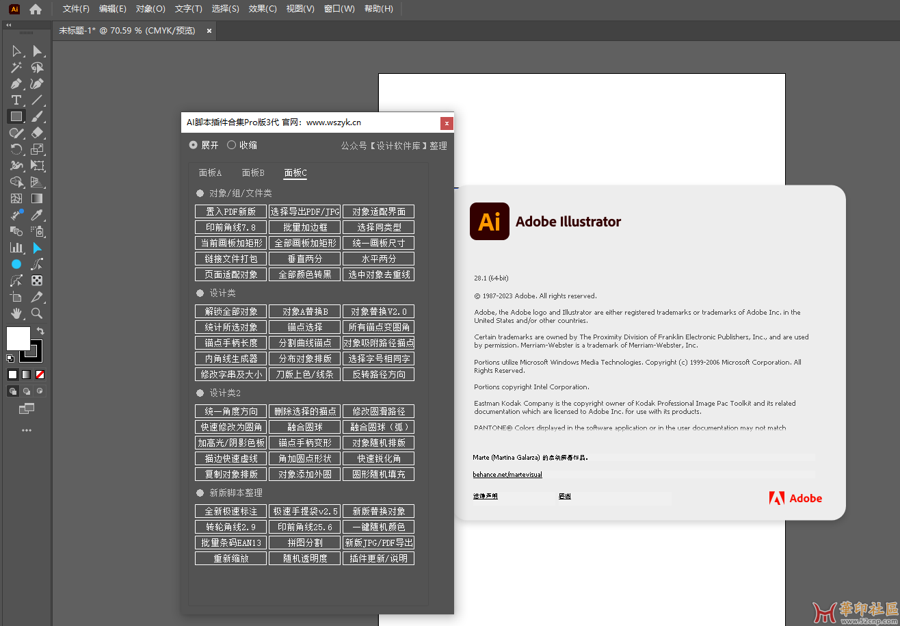Click the Stroke color swatch
The image size is (900, 626).
32,351
